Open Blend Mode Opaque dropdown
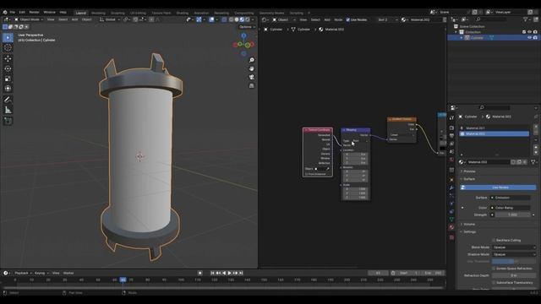This screenshot has width=541, height=304. (x=514, y=247)
